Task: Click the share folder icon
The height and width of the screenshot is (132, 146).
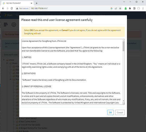Action: click(x=7, y=60)
